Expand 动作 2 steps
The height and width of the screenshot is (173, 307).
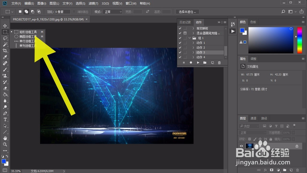193,48
